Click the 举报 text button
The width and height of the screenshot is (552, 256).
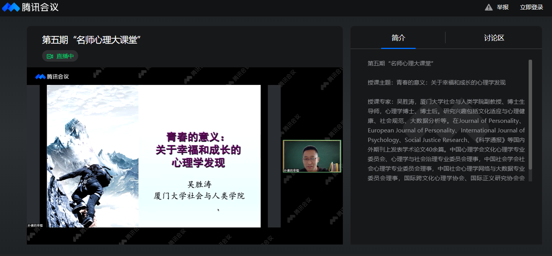click(503, 7)
